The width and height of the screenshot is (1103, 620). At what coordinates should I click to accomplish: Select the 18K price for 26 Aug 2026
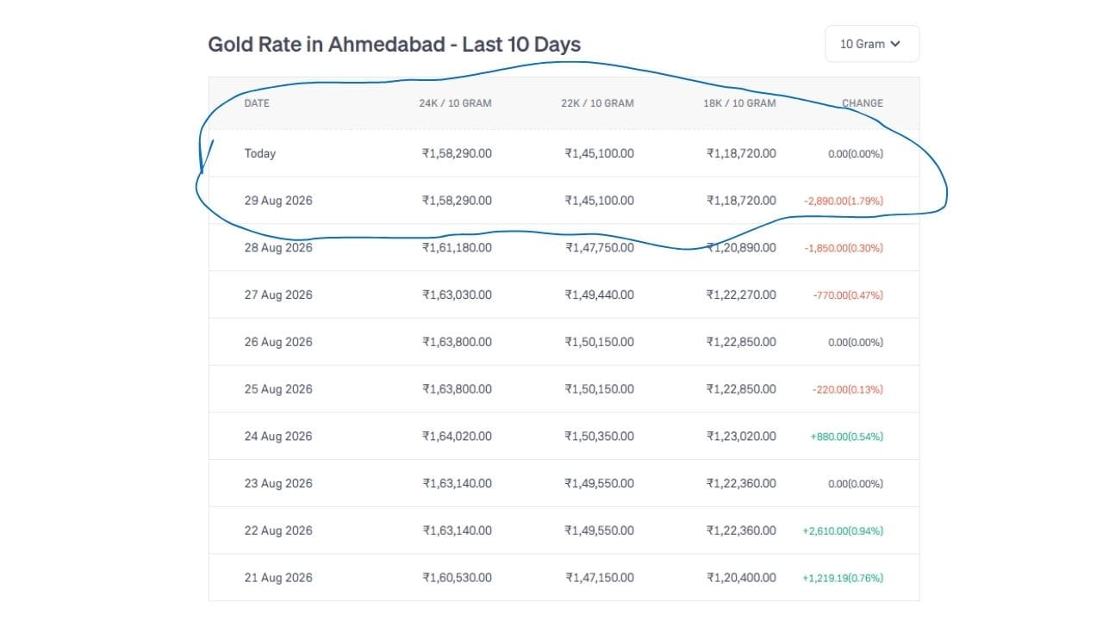click(741, 342)
